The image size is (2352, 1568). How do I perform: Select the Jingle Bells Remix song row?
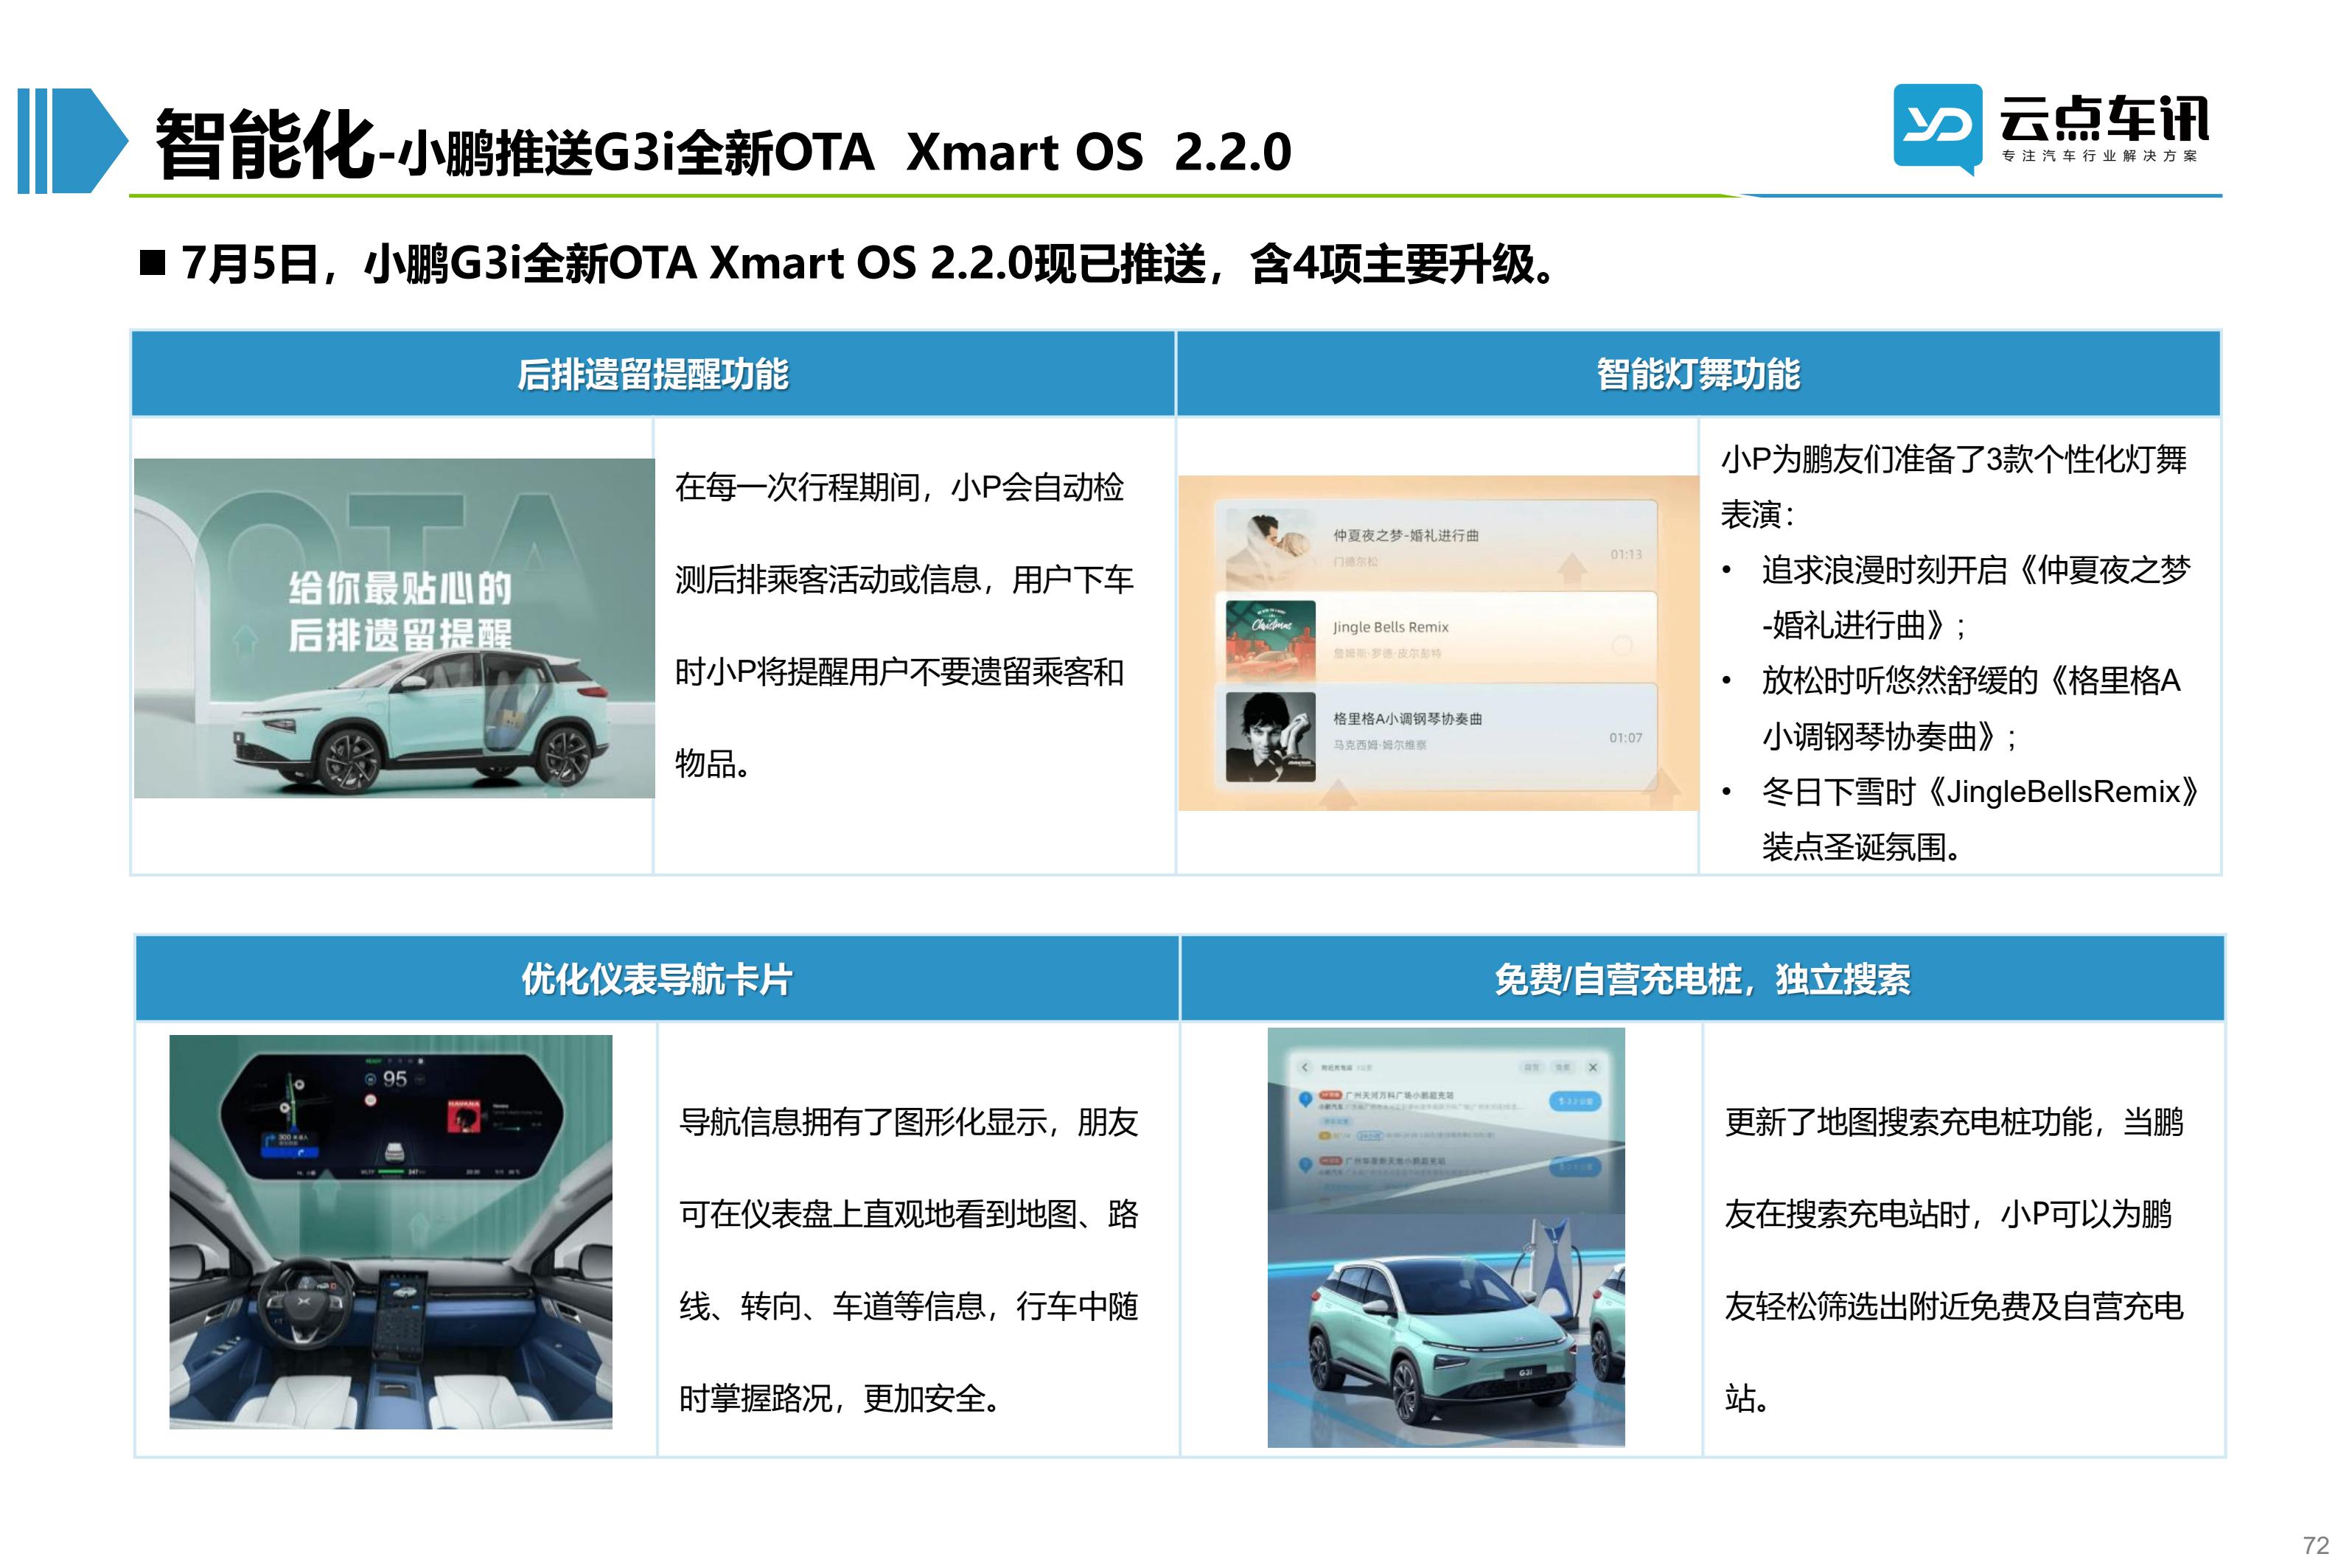click(x=1435, y=637)
